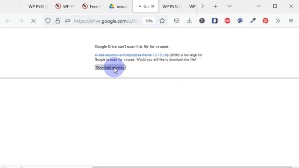The height and width of the screenshot is (168, 299).
Task: Close the active Google tab
Action: click(153, 6)
